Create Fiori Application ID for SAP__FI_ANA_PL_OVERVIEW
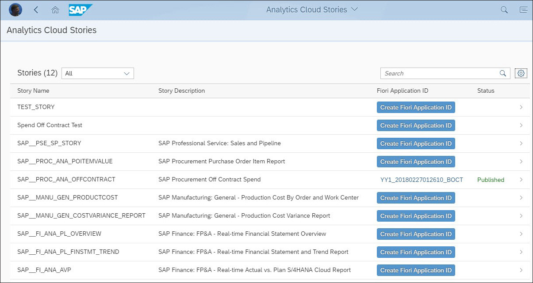The image size is (533, 283). [416, 234]
